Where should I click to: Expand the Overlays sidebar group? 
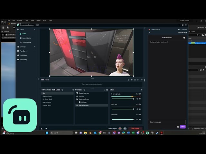[x=35, y=47]
